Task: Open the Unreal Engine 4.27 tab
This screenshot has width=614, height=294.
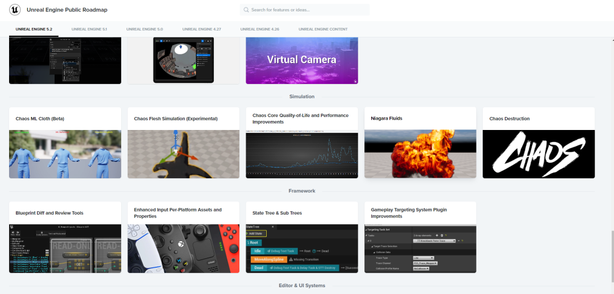Action: tap(201, 30)
